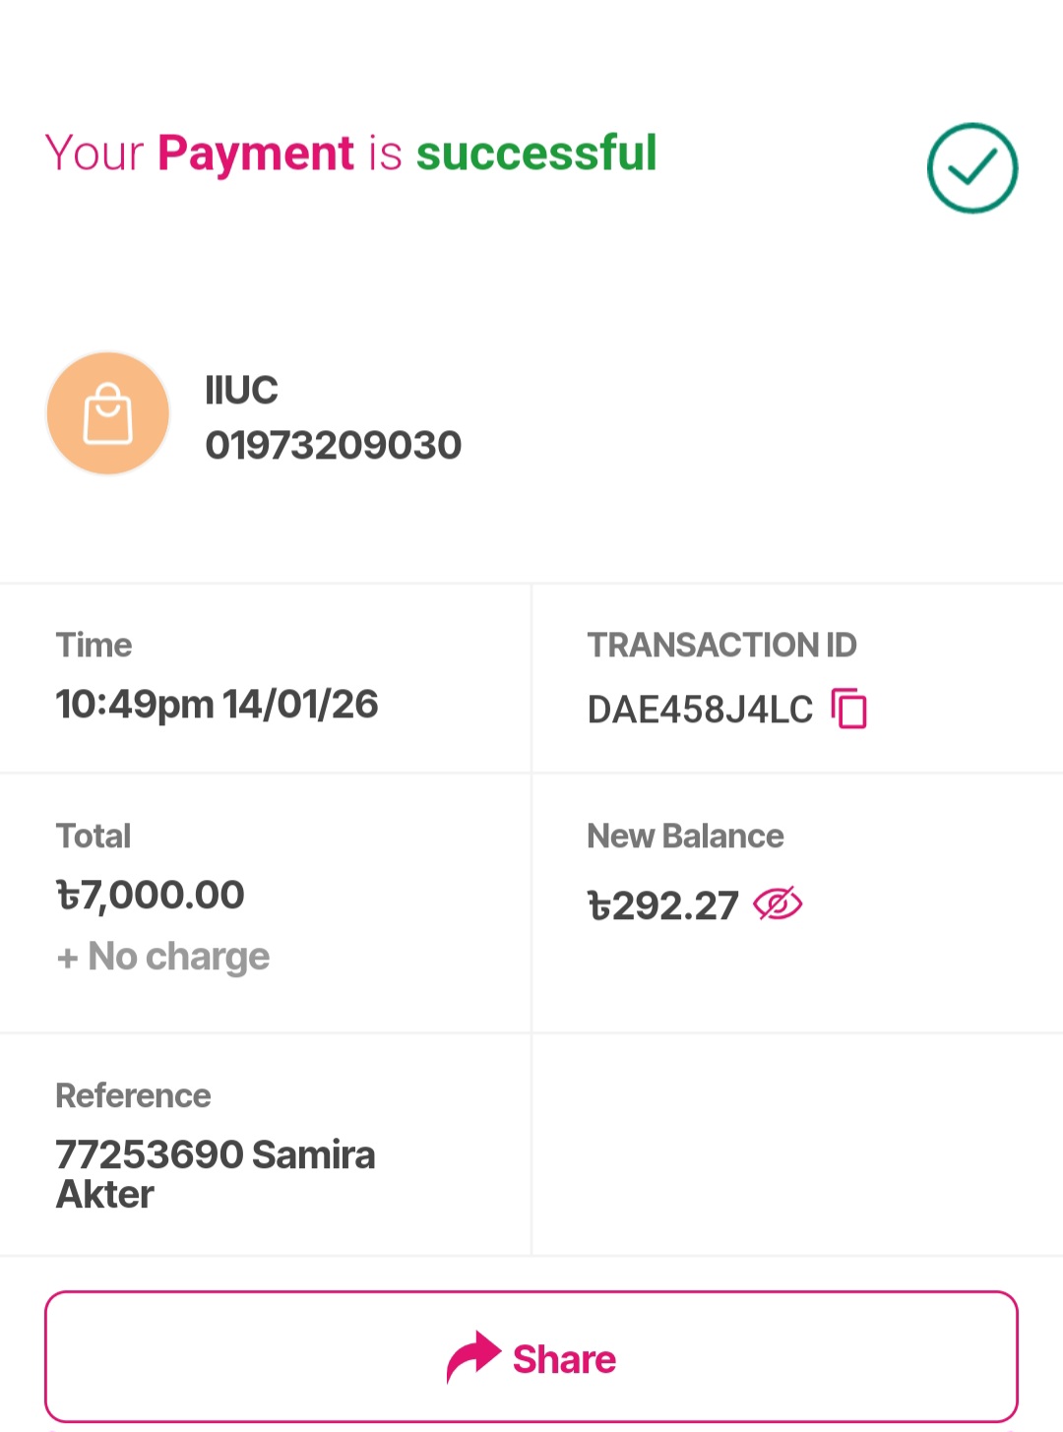
Task: Tap the transaction ID DAE458J4LC
Action: (700, 710)
